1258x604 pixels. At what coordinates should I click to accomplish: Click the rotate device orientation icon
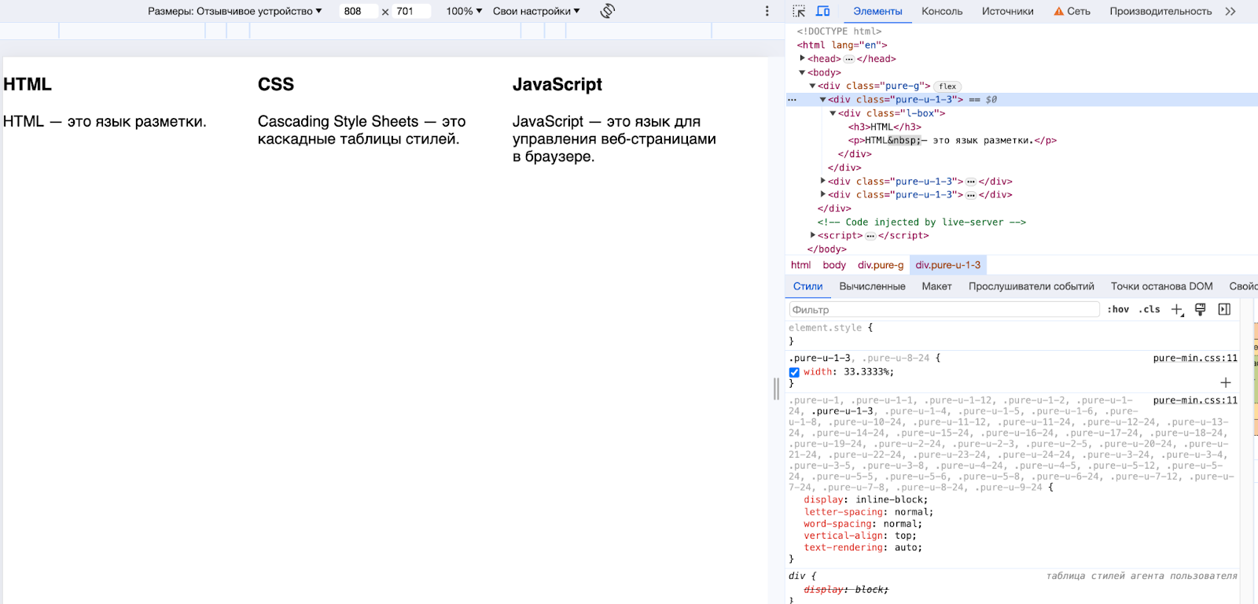607,11
